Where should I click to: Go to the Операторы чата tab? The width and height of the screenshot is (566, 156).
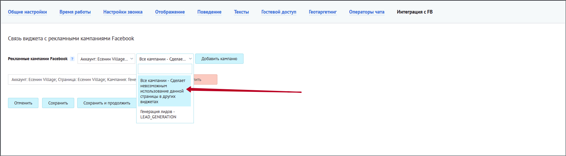click(367, 12)
